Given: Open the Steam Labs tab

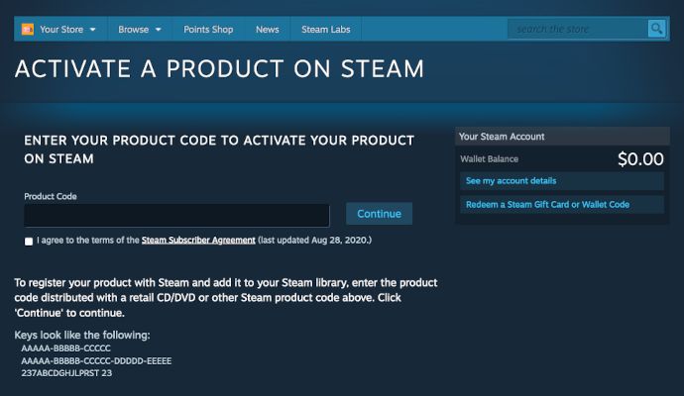Looking at the screenshot, I should click(x=325, y=29).
